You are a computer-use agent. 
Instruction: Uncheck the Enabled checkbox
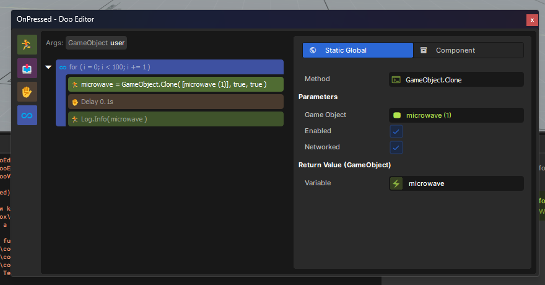396,131
